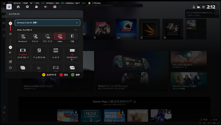Click the microphone status icon
221x125 pixels.
(x=194, y=7)
